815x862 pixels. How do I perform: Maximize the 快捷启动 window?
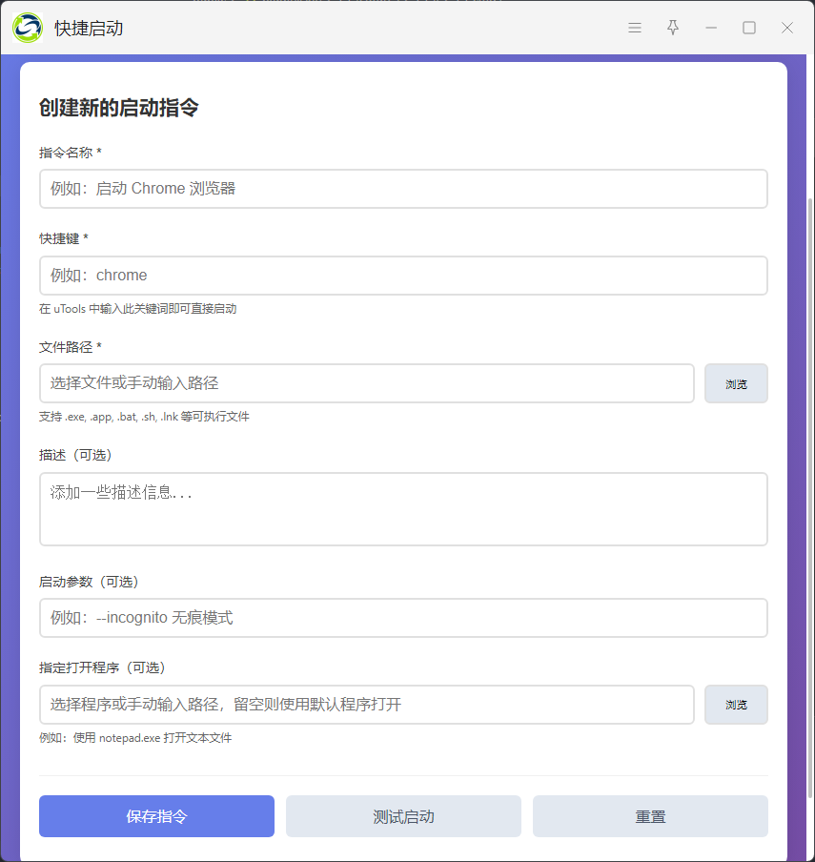[749, 28]
